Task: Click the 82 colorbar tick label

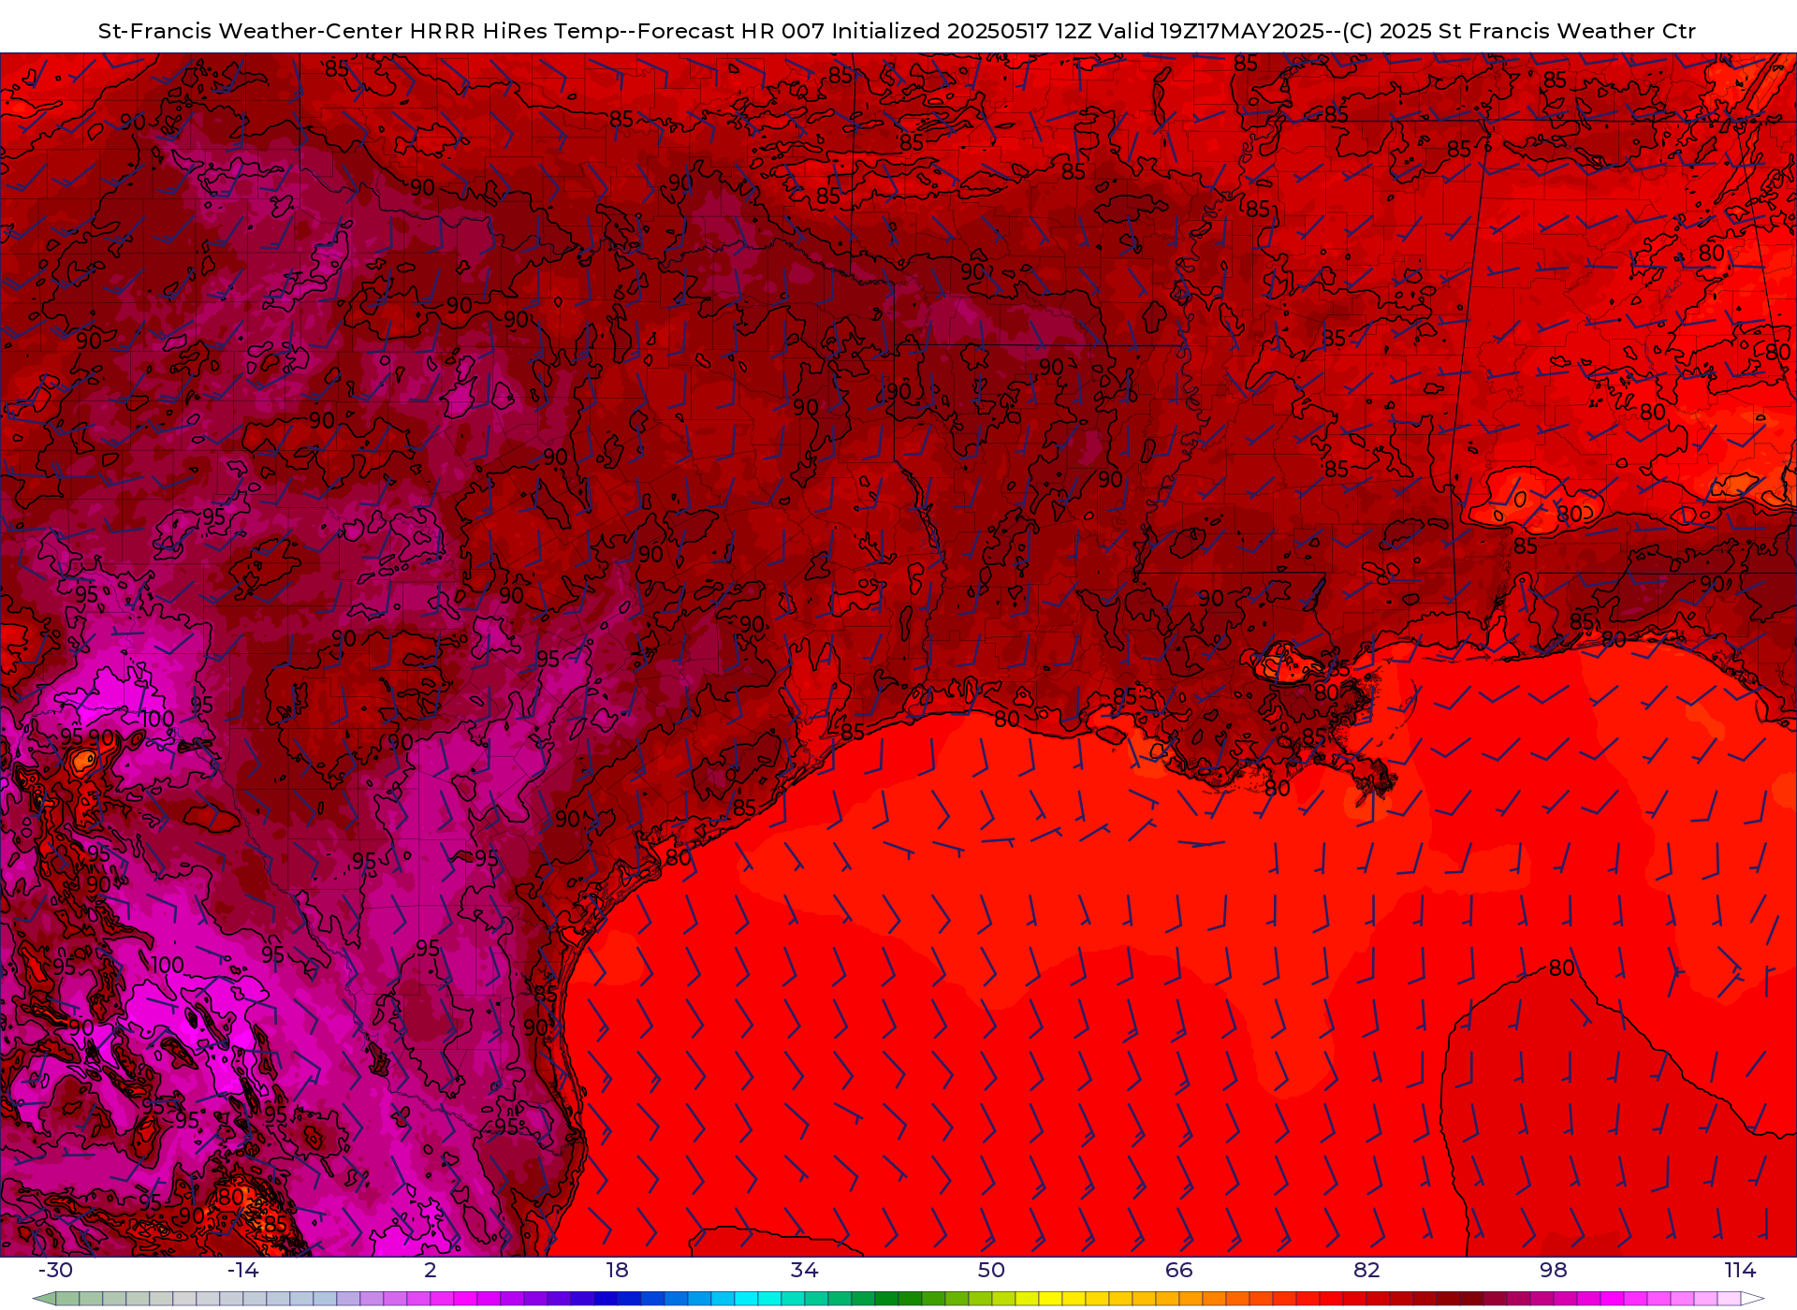Action: (1366, 1270)
